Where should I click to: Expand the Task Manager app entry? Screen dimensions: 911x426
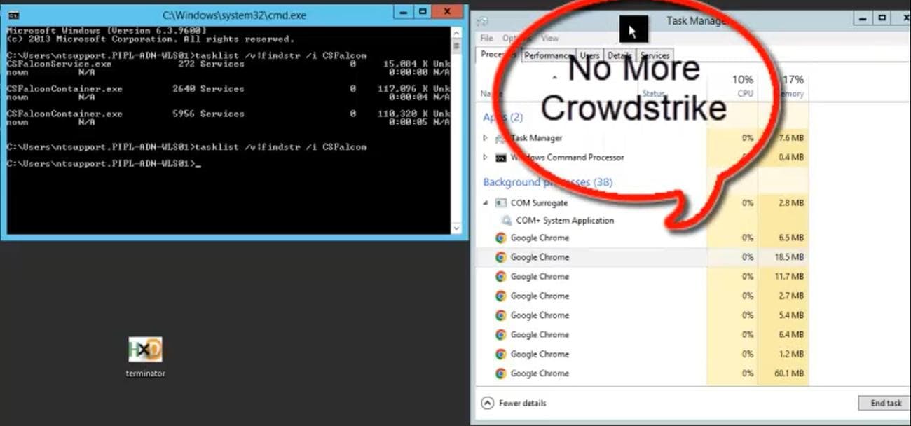tap(484, 138)
